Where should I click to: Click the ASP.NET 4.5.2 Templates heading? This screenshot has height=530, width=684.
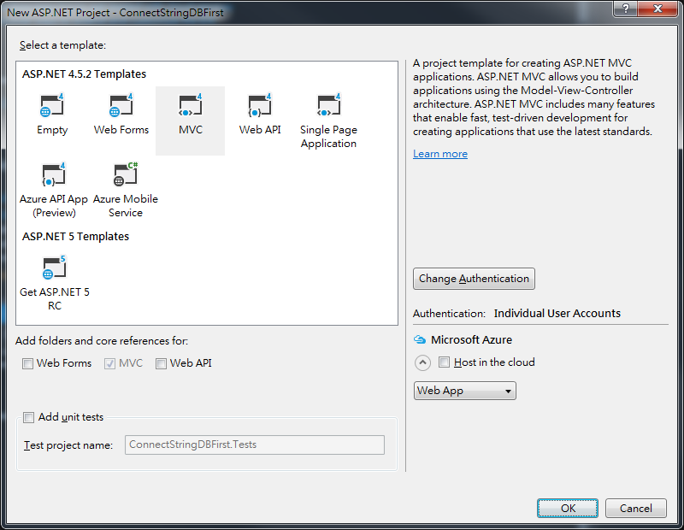click(x=84, y=74)
